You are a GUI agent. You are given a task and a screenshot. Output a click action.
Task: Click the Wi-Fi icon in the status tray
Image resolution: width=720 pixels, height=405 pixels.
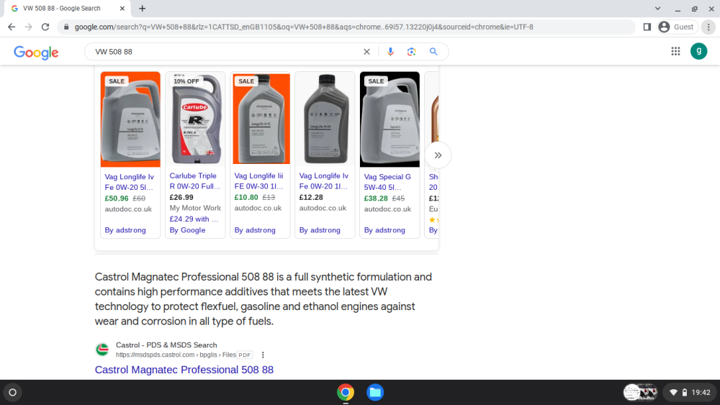pos(673,393)
